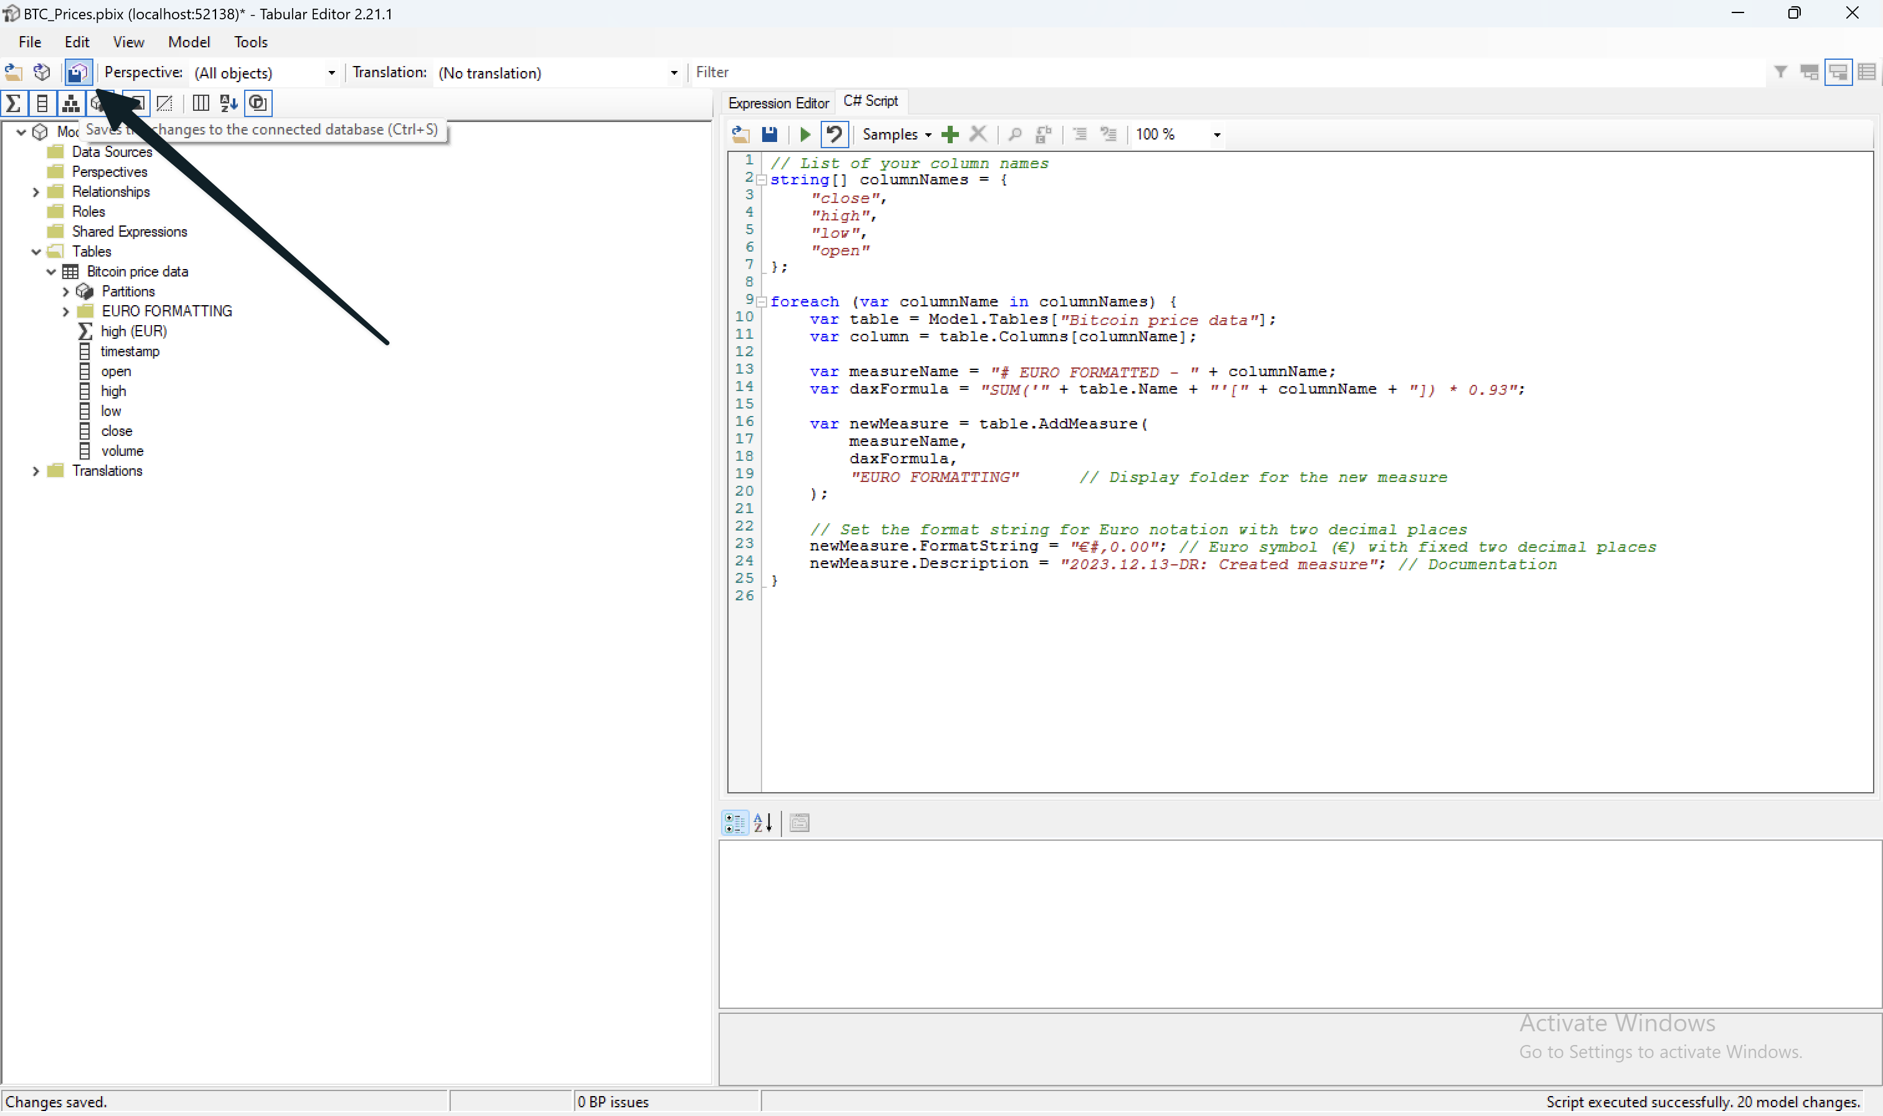Select the Translations folder

(108, 471)
